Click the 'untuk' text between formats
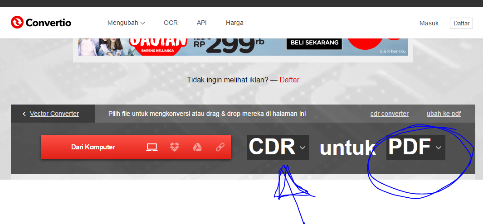The height and width of the screenshot is (224, 483). 347,148
